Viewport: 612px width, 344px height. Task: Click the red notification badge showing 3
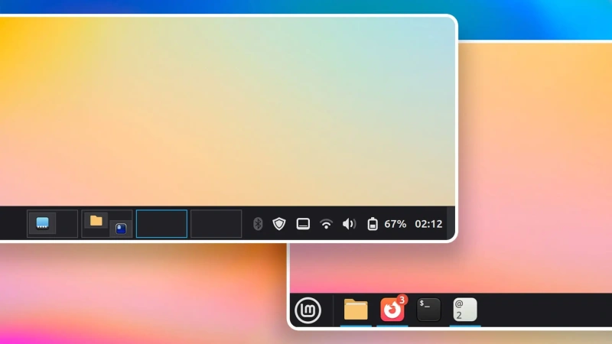[402, 300]
